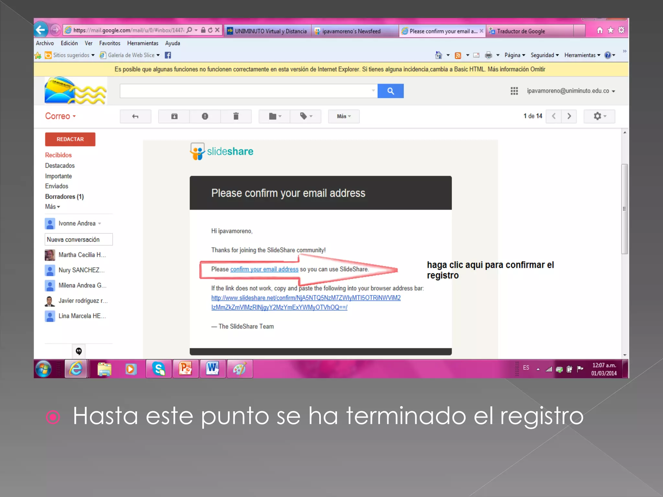The height and width of the screenshot is (497, 663).
Task: Open the Seguridad command bar dropdown
Action: click(x=545, y=55)
